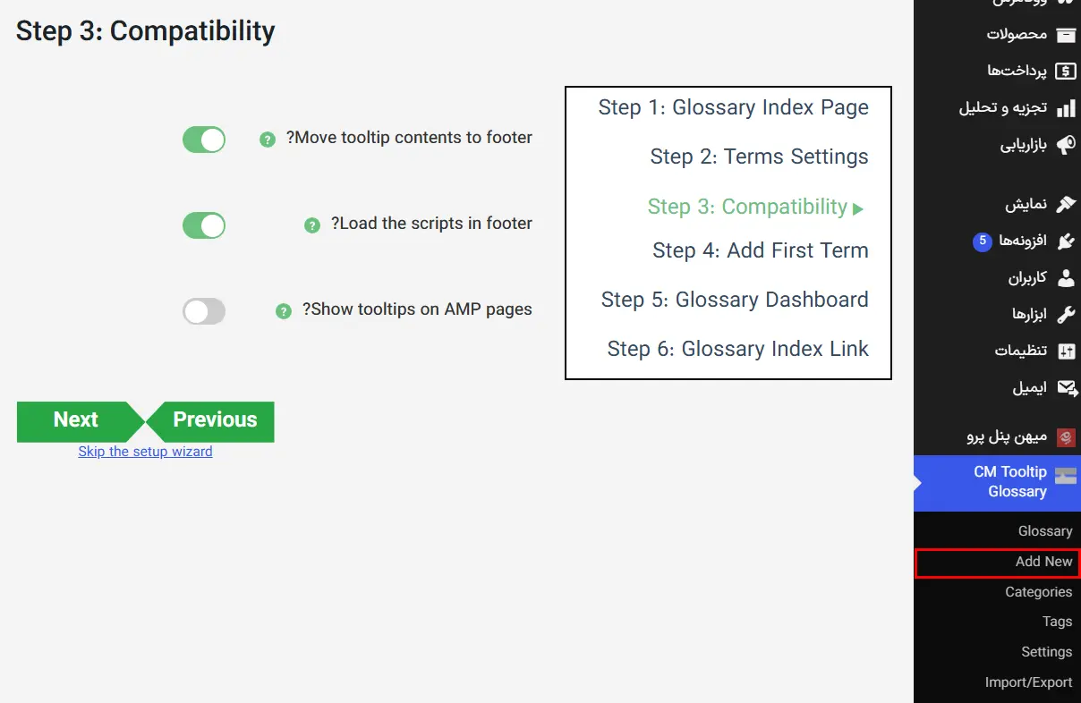Open Users (کاربران) person icon
This screenshot has width=1081, height=703.
[1066, 278]
